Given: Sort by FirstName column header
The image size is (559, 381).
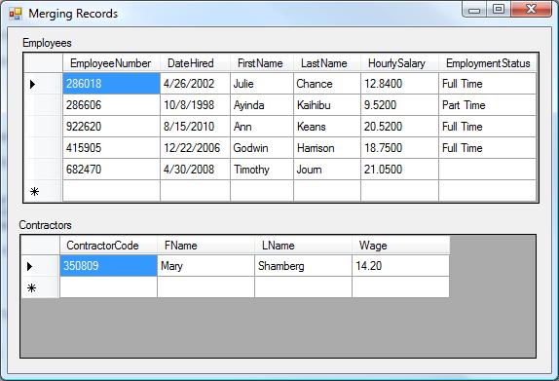Looking at the screenshot, I should 262,63.
